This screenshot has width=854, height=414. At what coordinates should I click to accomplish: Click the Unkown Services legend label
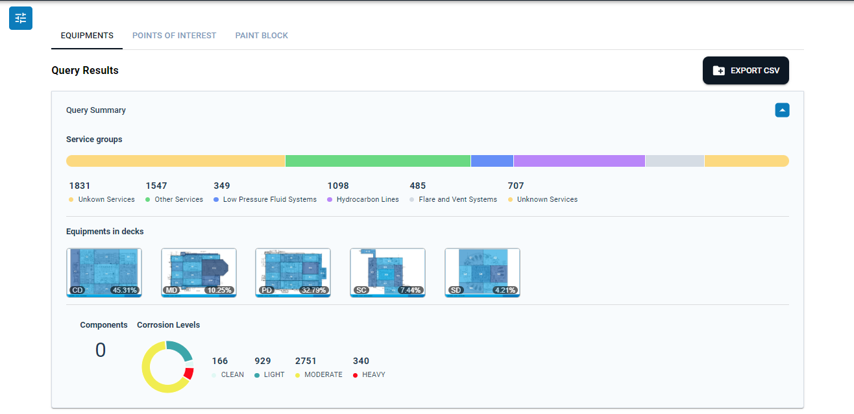(106, 199)
